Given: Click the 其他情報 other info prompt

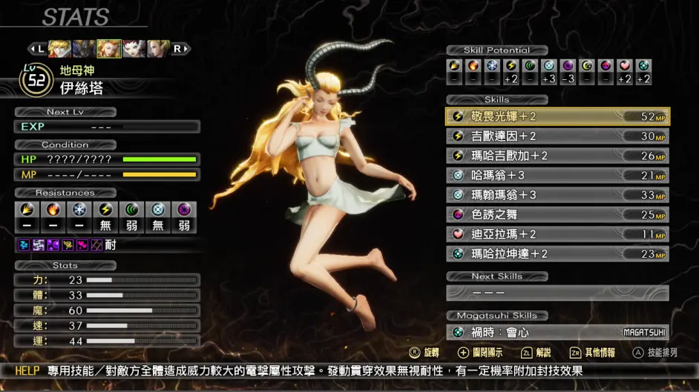Looking at the screenshot, I should coord(592,353).
